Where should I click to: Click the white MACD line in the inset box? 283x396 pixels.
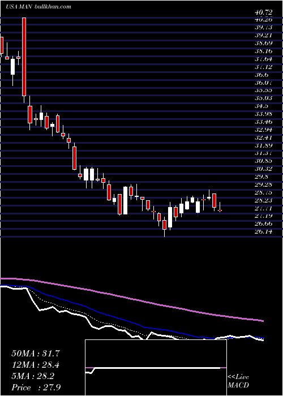click(x=154, y=368)
